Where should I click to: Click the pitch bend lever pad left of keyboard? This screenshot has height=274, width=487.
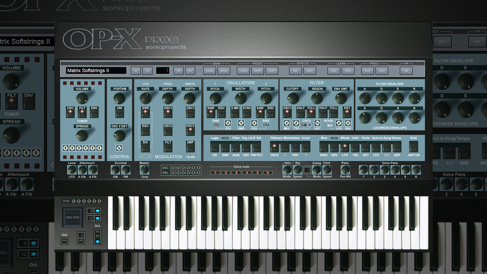[73, 217]
